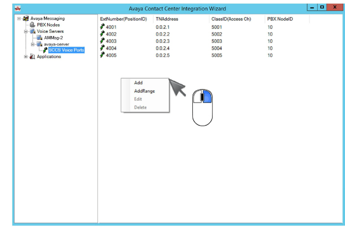Select AMMsg-2 in the tree
The image size is (345, 229).
[53, 38]
